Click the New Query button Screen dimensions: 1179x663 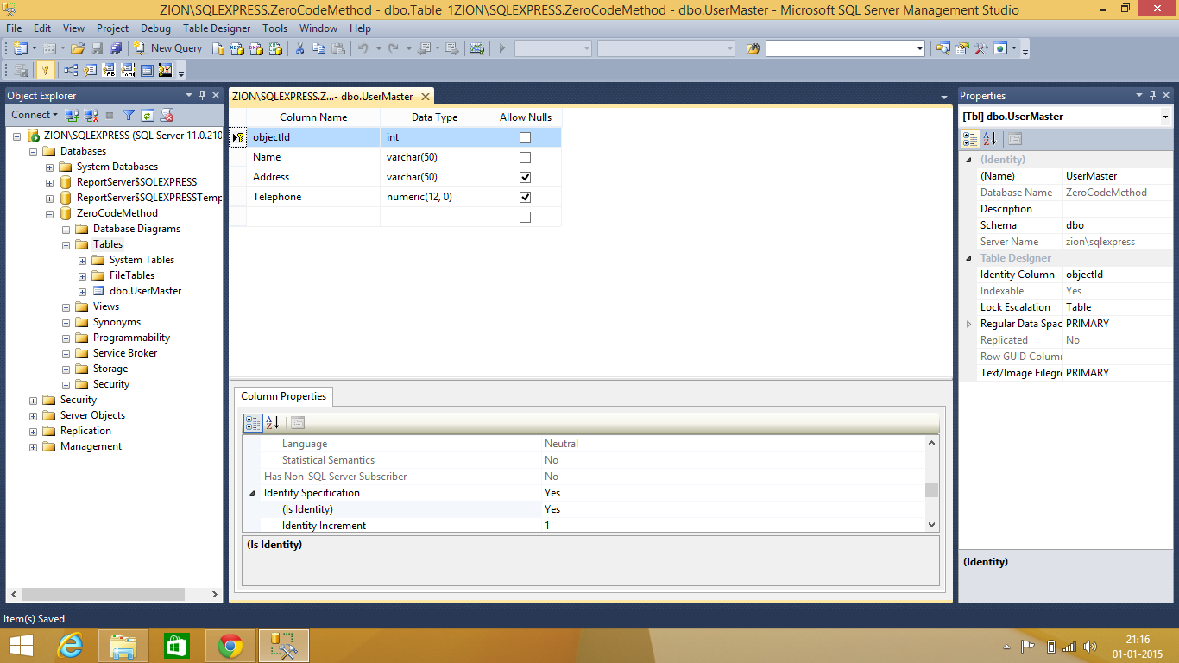coord(168,48)
